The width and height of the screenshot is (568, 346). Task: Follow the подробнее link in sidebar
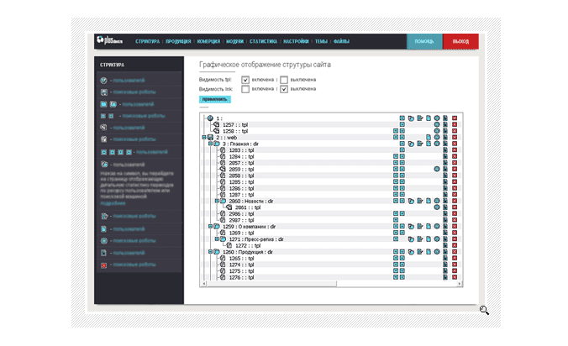tap(113, 203)
